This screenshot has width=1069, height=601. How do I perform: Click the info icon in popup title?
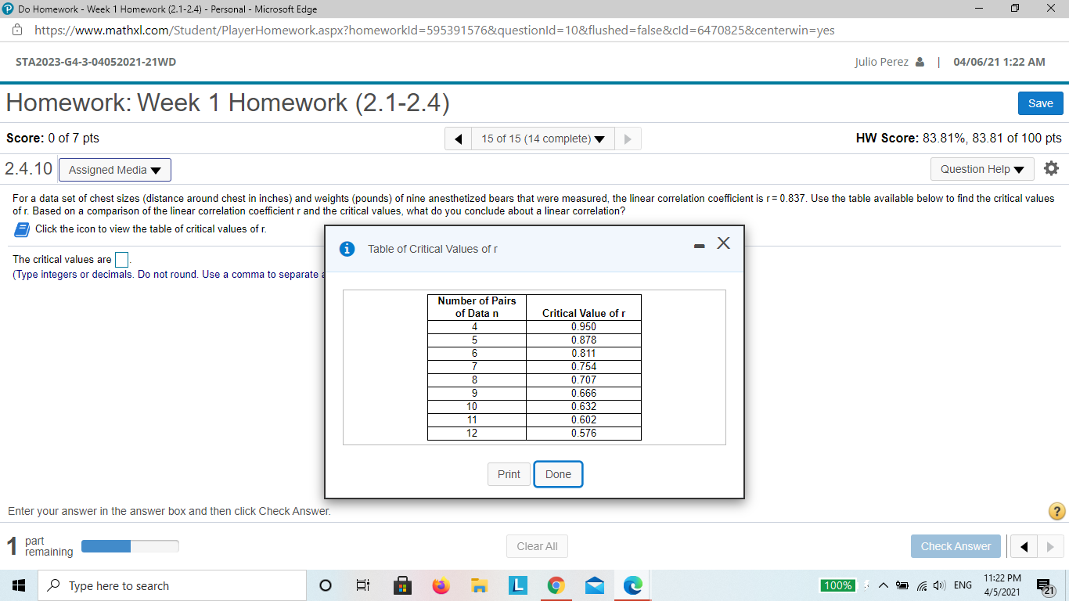pyautogui.click(x=347, y=249)
